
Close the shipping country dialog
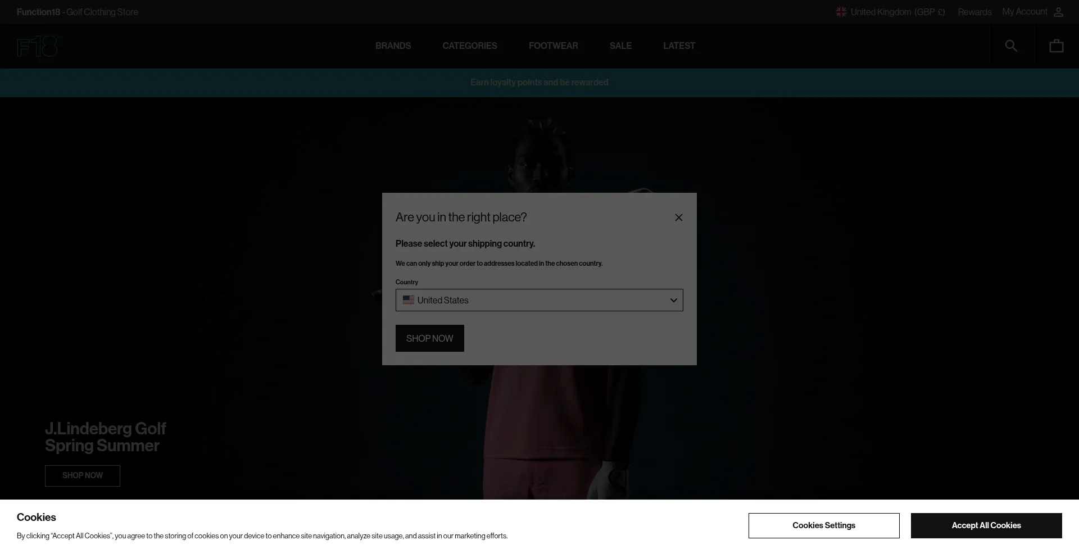pyautogui.click(x=678, y=217)
